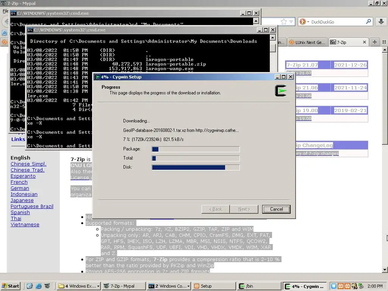388x291 pixels.
Task: Click browser page scrollbar down arrow
Action: [385, 270]
